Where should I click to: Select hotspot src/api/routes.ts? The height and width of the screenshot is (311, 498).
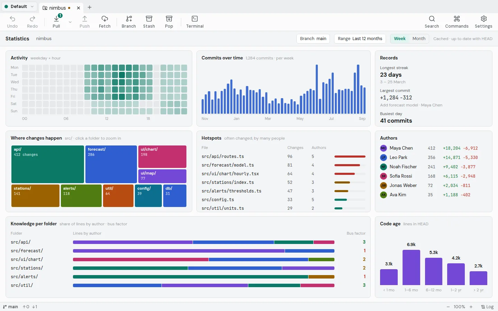coord(283,157)
